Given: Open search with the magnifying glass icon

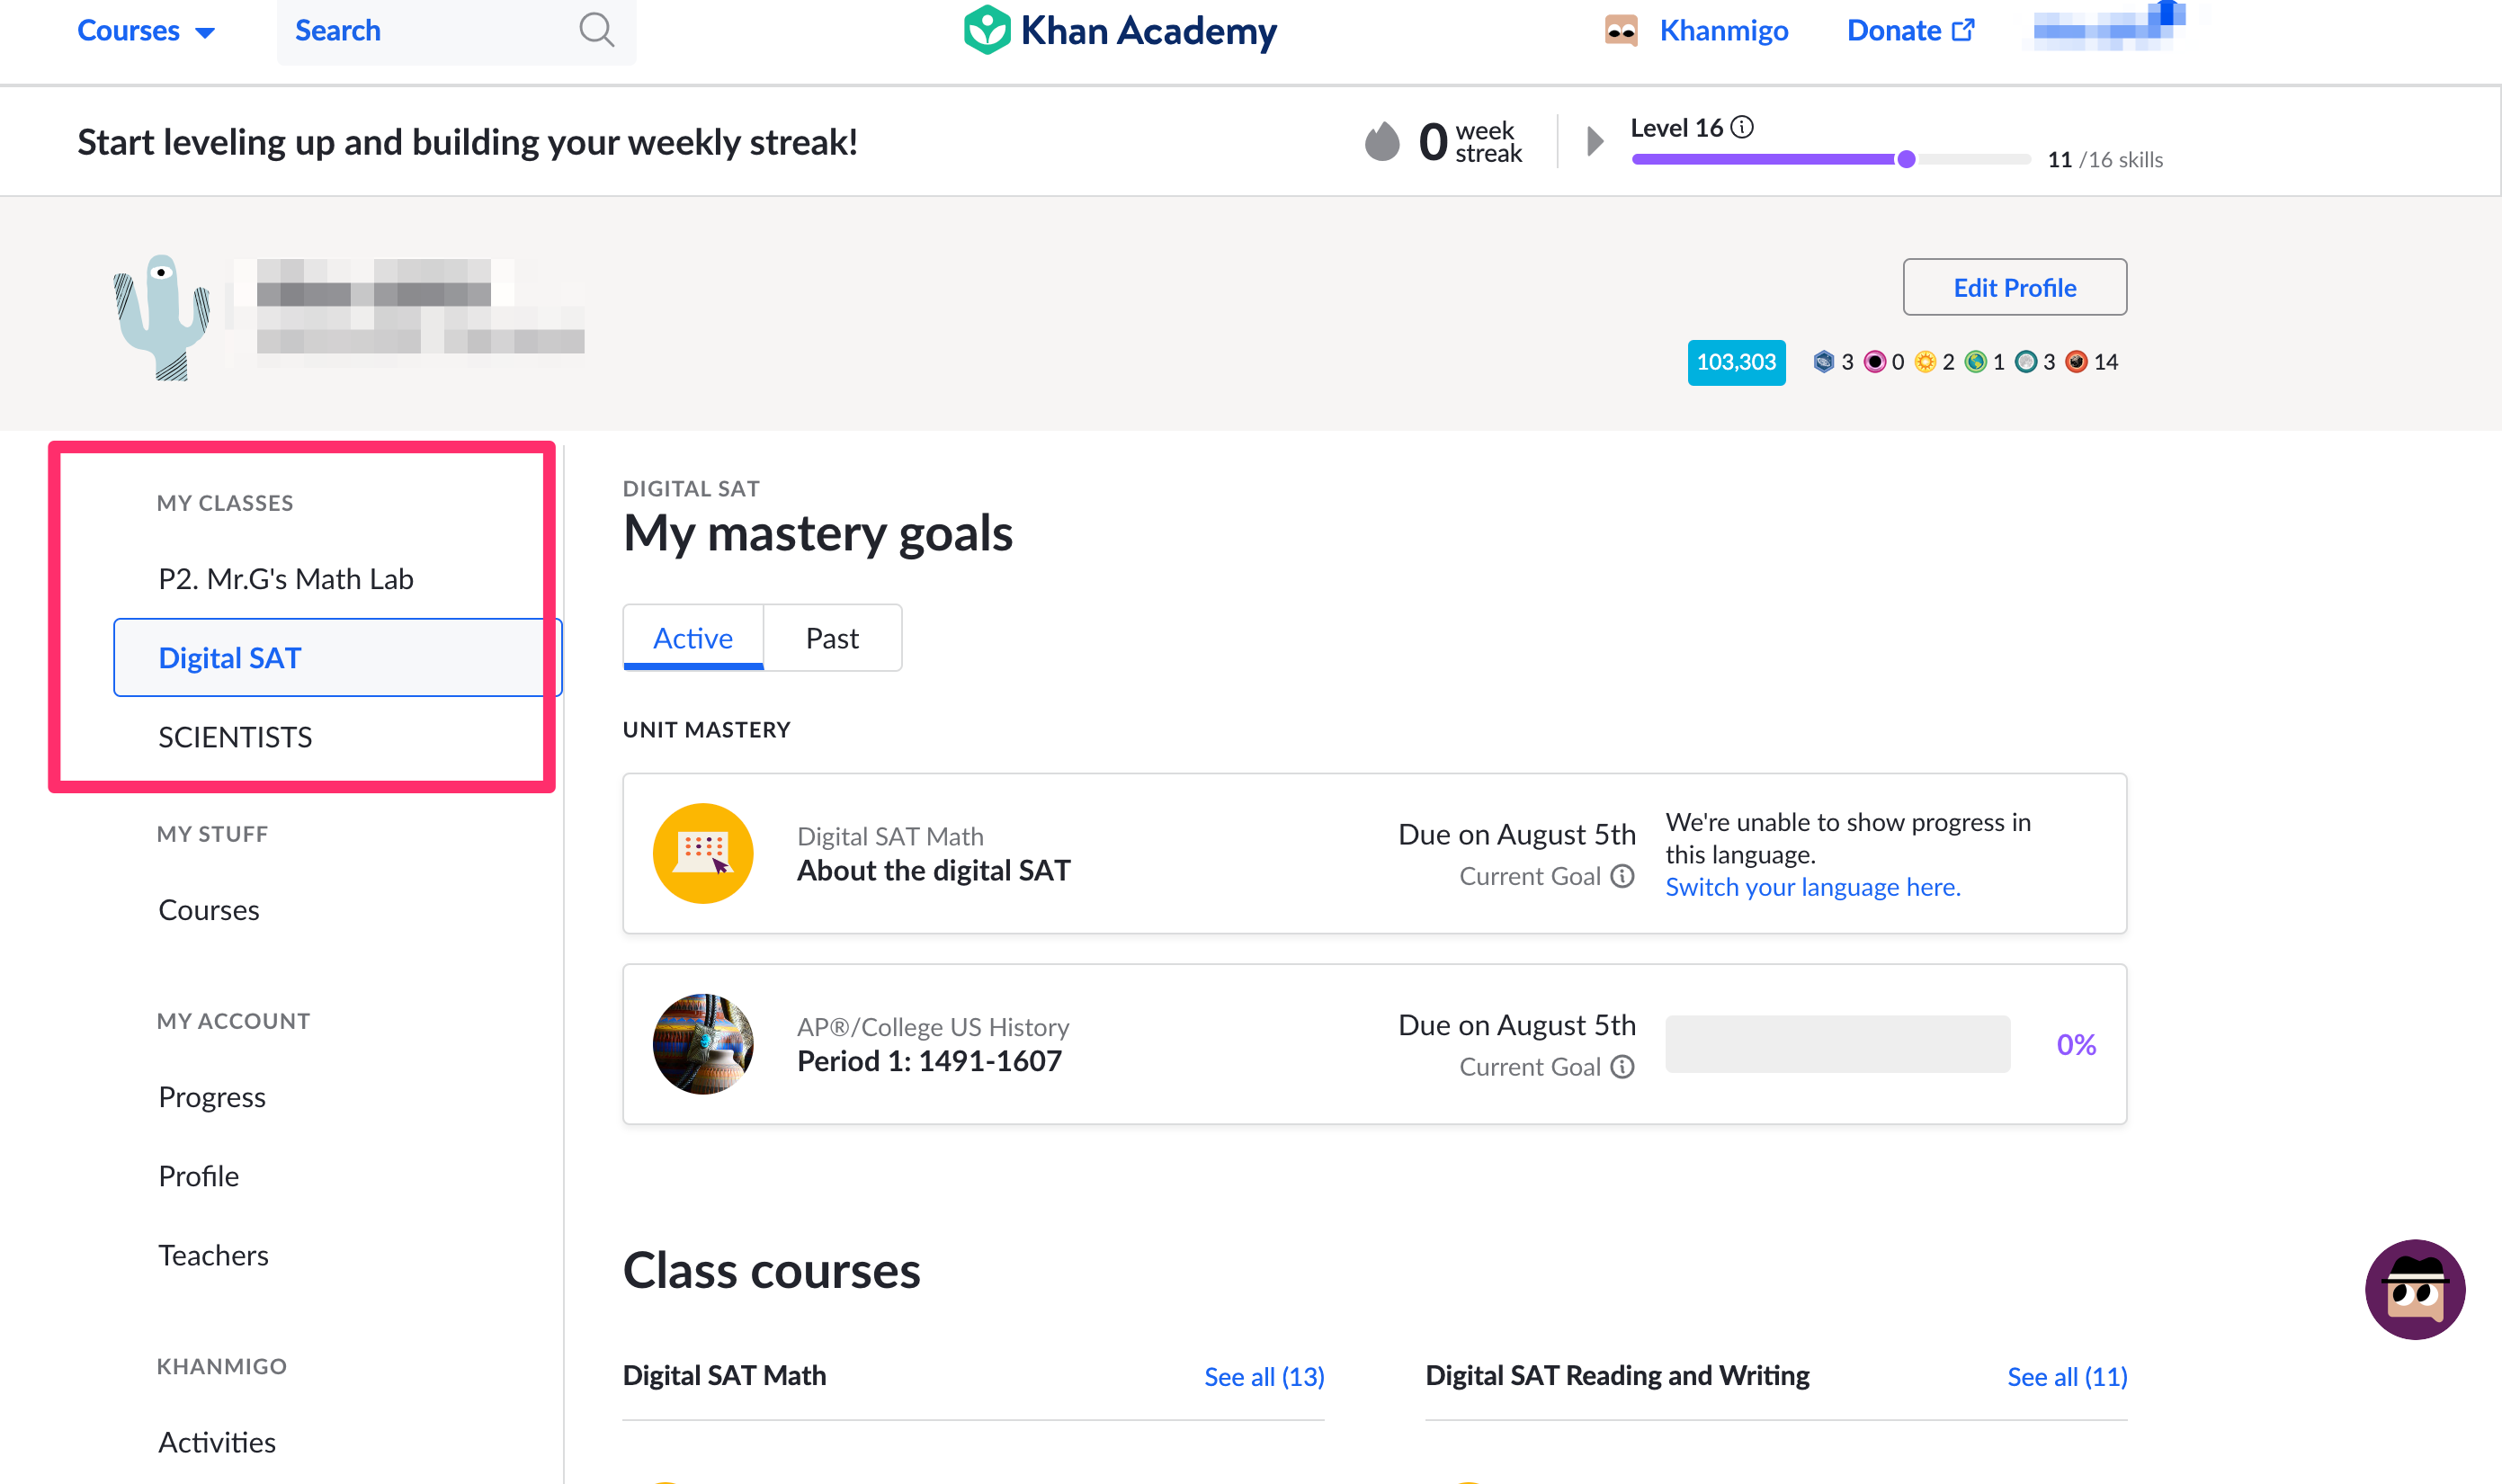Looking at the screenshot, I should (x=597, y=31).
